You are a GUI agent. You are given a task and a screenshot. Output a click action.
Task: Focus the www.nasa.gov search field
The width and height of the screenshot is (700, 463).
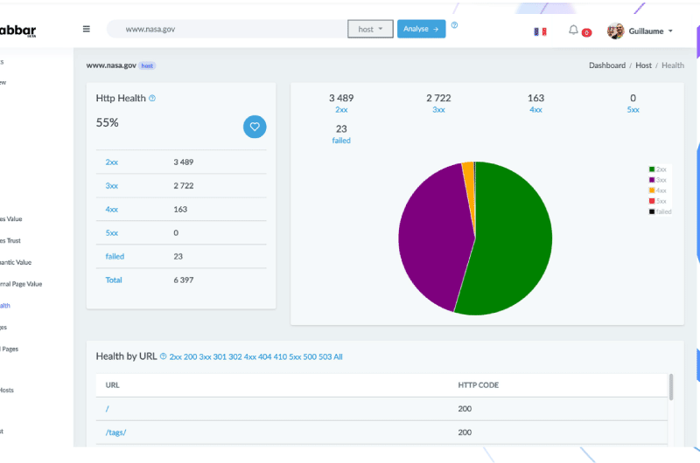click(x=227, y=29)
